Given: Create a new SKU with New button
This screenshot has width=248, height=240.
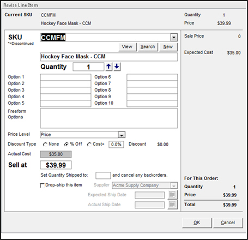Looking at the screenshot, I should (168, 47).
